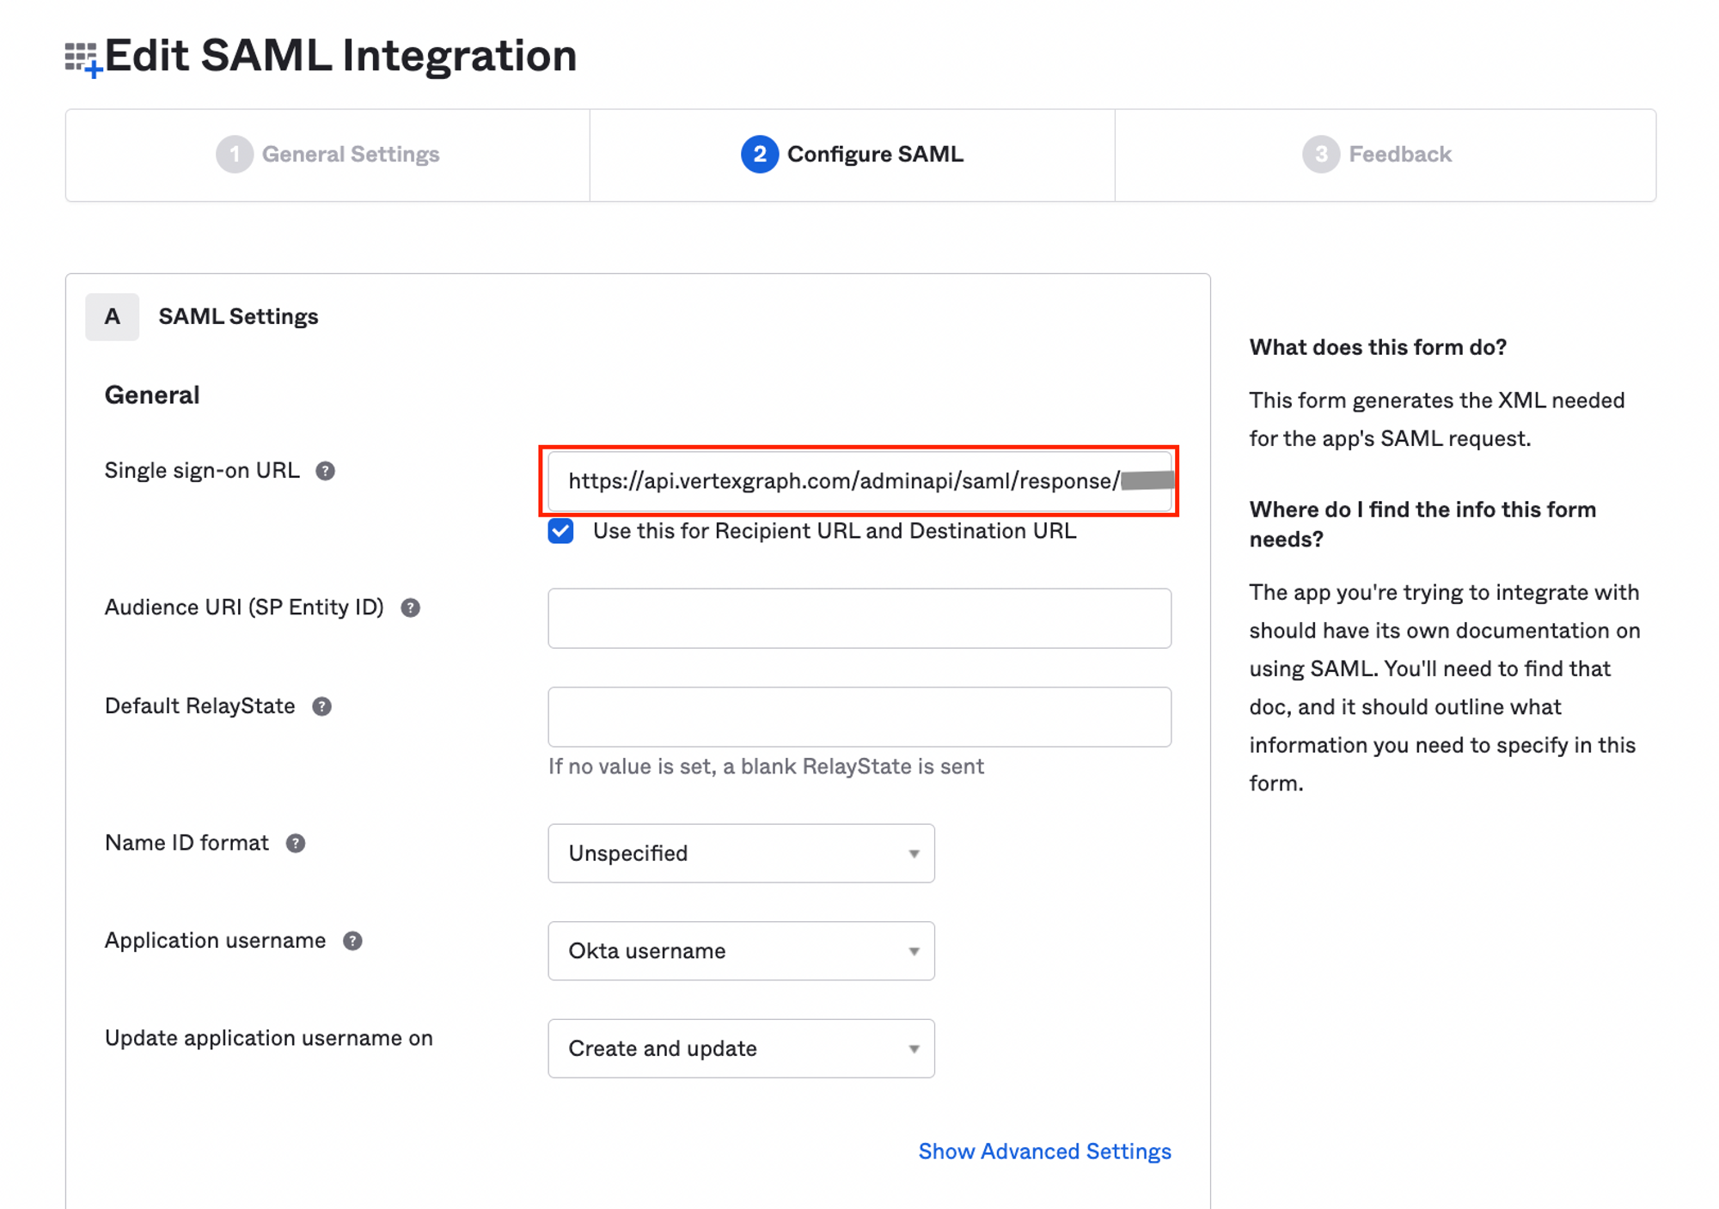The image size is (1719, 1209).
Task: Click the Edit SAML Integration title
Action: (340, 57)
